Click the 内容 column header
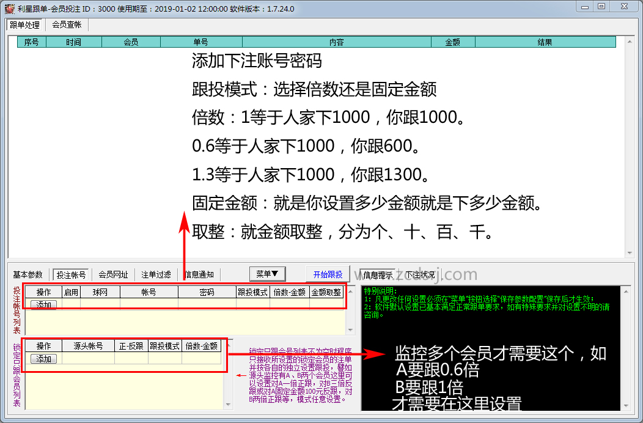The image size is (643, 423). [x=336, y=42]
